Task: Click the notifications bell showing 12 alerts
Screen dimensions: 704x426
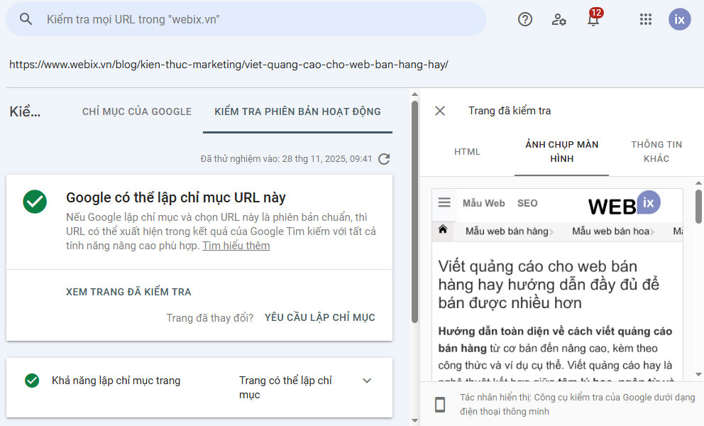Action: (x=593, y=21)
